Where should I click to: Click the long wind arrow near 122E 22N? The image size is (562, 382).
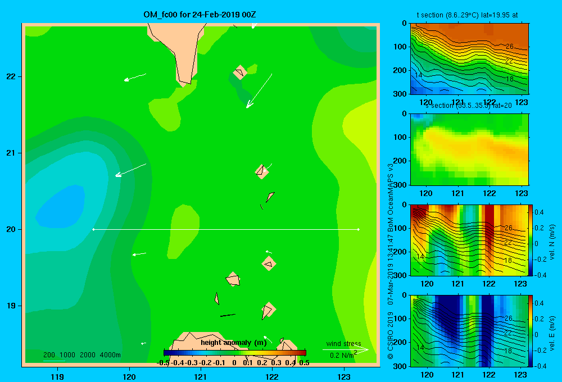pyautogui.click(x=259, y=90)
